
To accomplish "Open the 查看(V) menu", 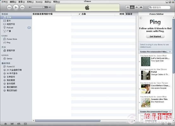I will [x=22, y=2].
